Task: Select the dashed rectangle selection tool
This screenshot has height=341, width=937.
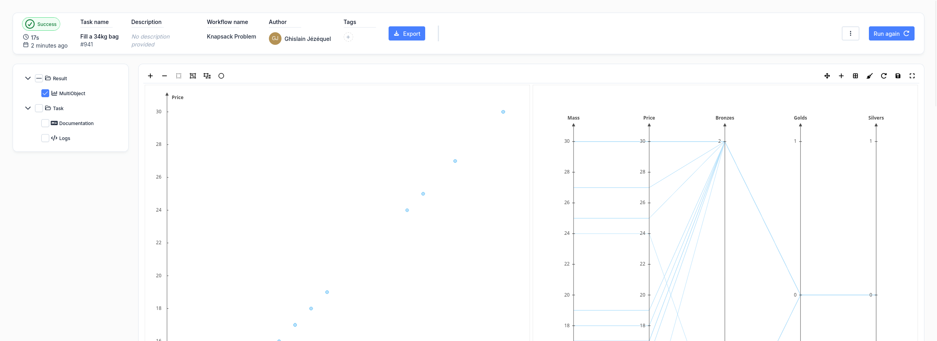Action: click(x=179, y=76)
